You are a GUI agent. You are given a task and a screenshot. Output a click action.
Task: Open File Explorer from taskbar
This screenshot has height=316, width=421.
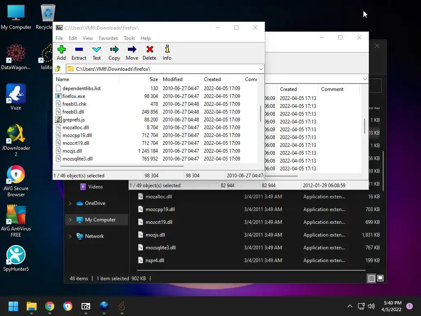coord(31,306)
